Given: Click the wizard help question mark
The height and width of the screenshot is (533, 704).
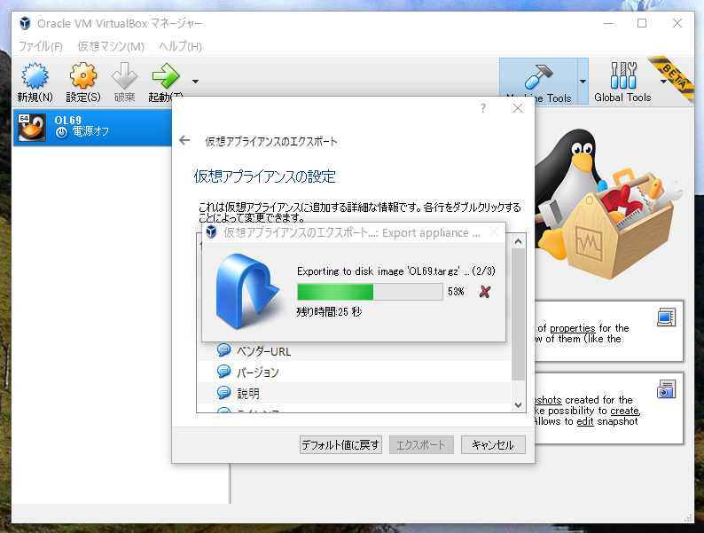Looking at the screenshot, I should (482, 108).
